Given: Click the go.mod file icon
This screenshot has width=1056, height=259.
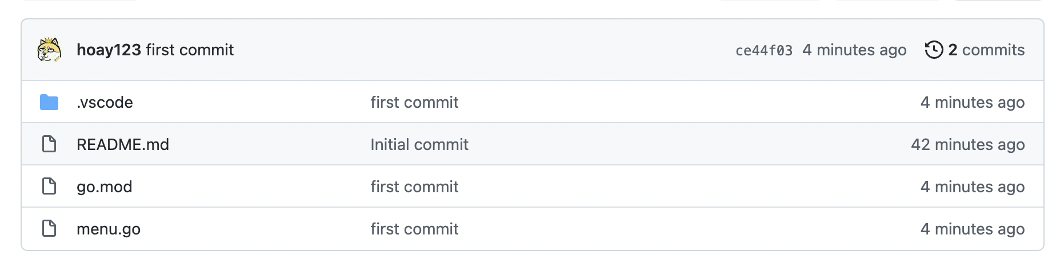Looking at the screenshot, I should pos(49,187).
